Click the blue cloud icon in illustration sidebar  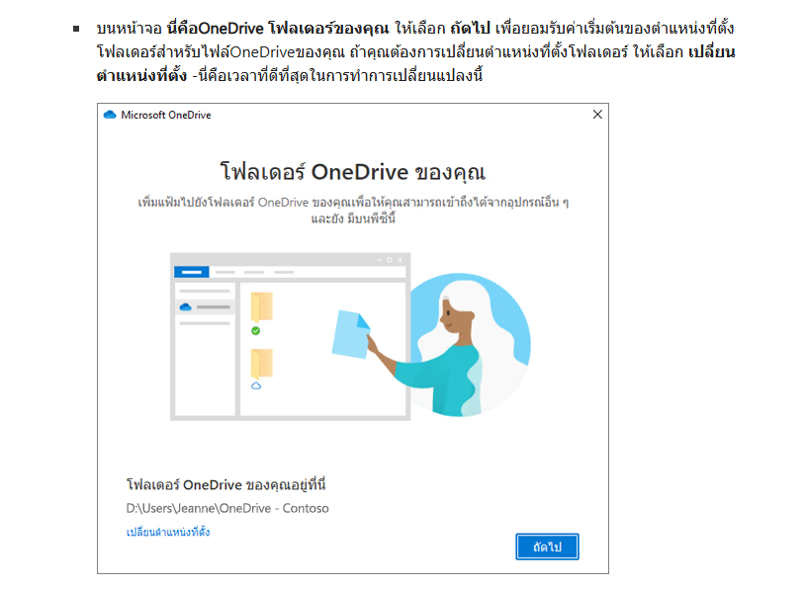pos(185,307)
